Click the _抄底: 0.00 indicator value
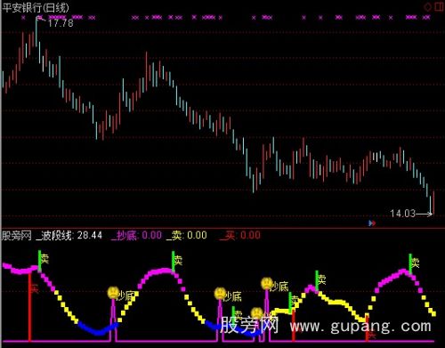 pos(136,236)
